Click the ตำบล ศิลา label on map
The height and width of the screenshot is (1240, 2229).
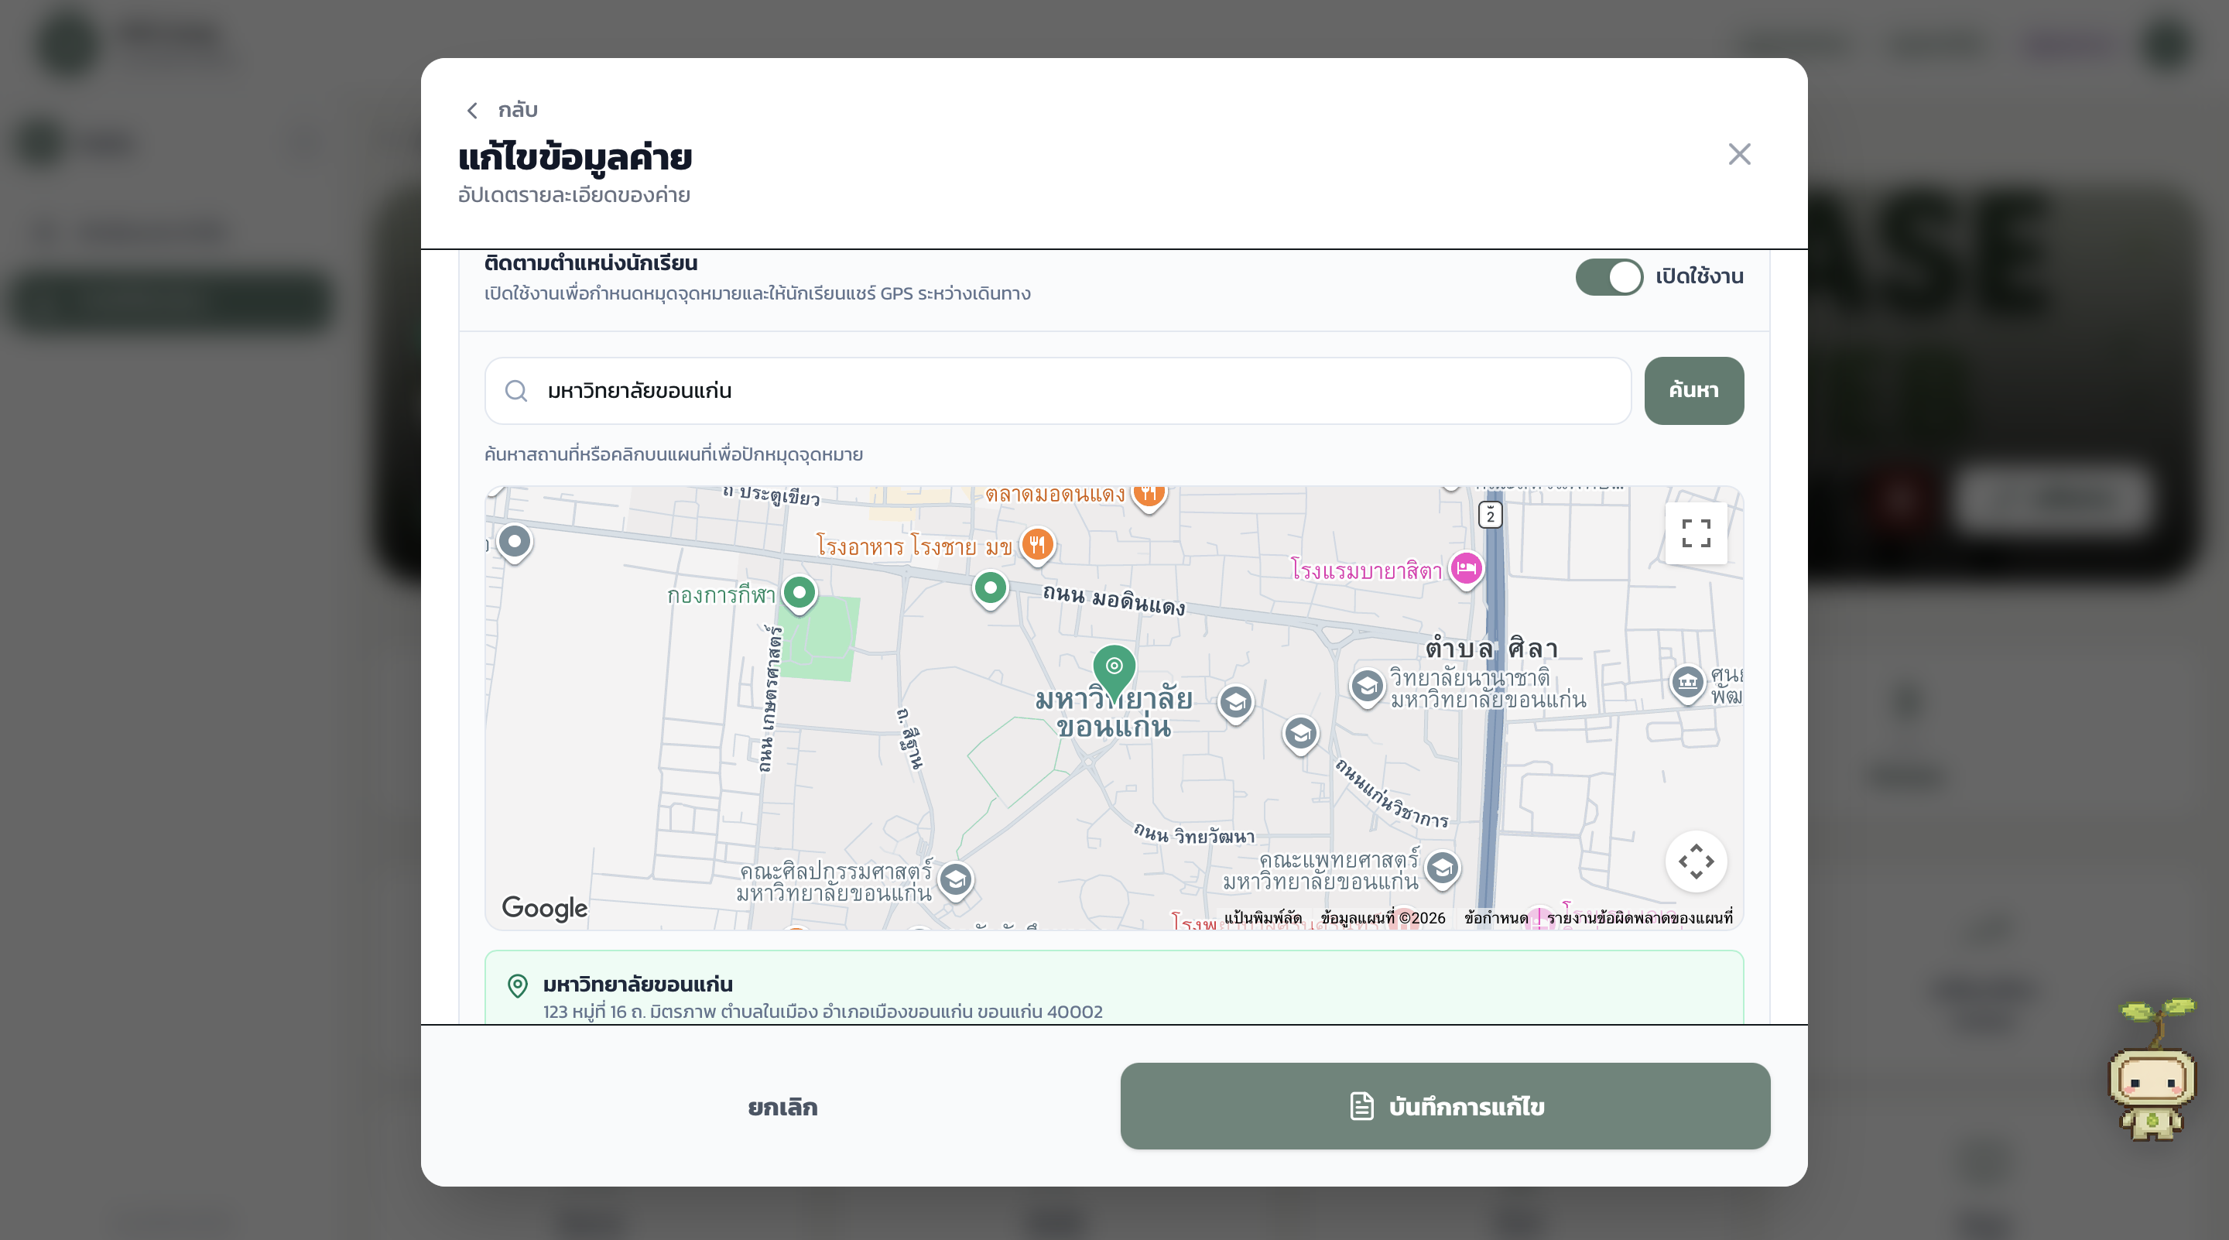pos(1491,648)
